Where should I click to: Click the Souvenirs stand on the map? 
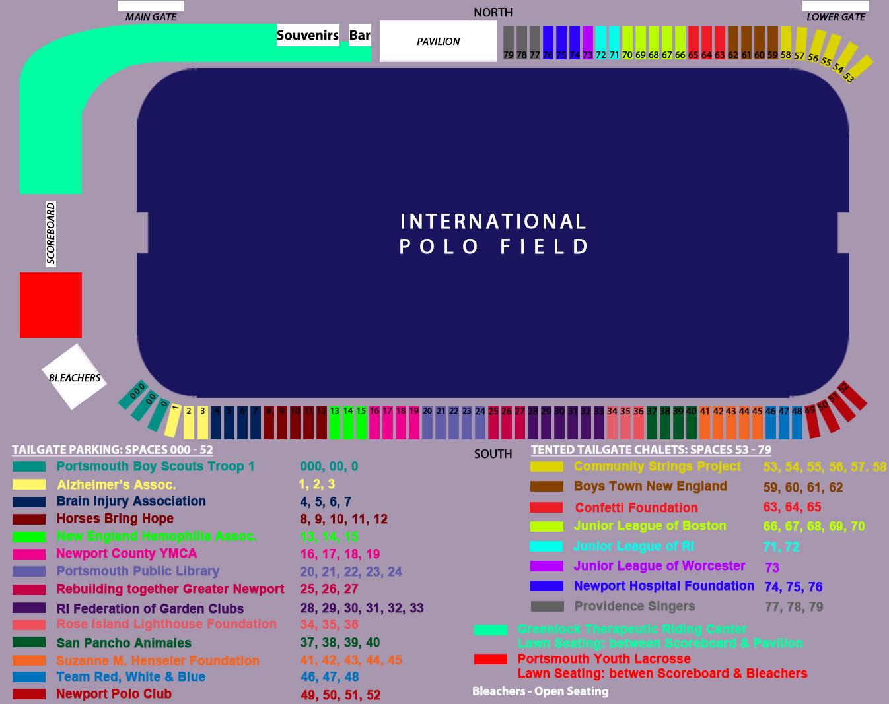point(308,35)
